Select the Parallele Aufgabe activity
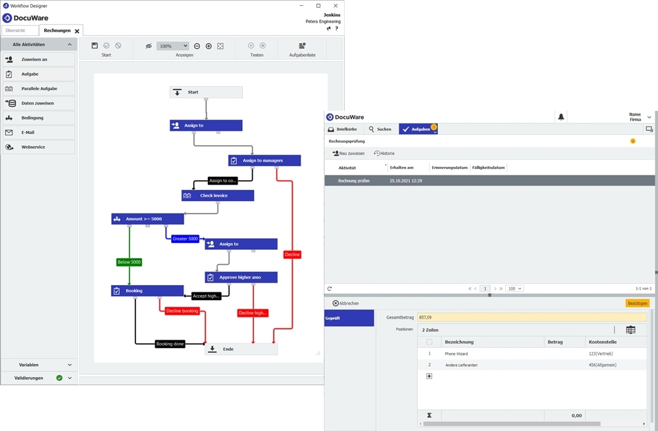Image resolution: width=658 pixels, height=431 pixels. tap(39, 89)
